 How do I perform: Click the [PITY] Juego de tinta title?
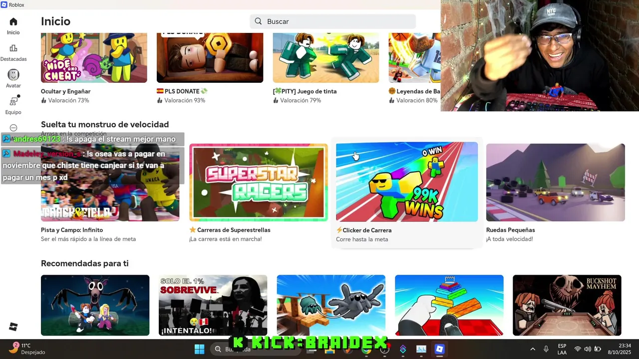tap(305, 91)
